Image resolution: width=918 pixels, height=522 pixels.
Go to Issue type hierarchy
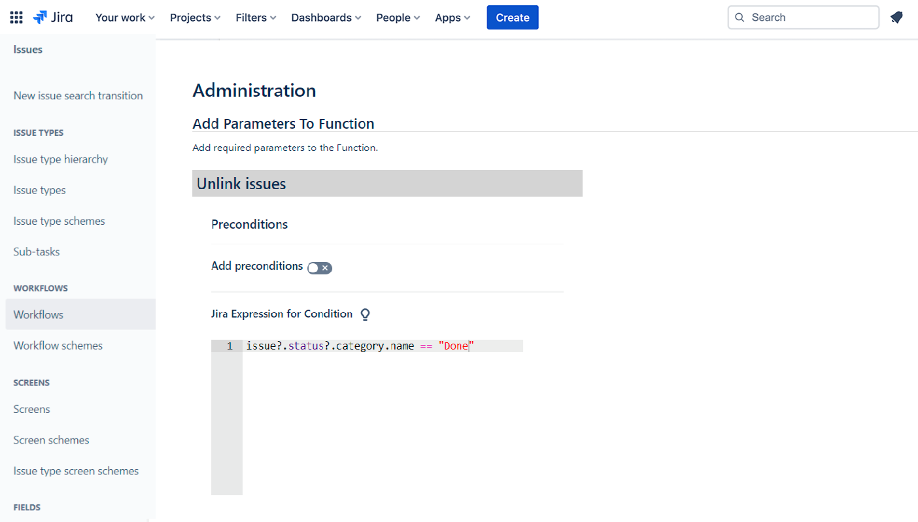pos(61,159)
